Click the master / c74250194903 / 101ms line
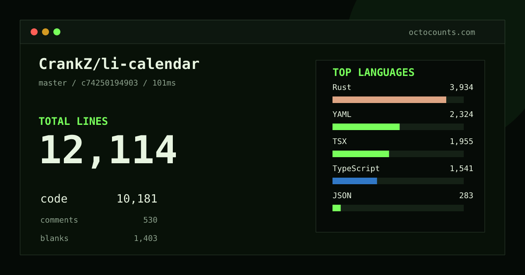 (x=107, y=83)
